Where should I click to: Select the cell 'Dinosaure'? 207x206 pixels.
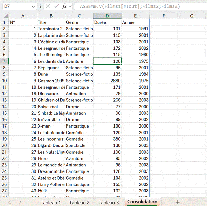tap(51, 94)
